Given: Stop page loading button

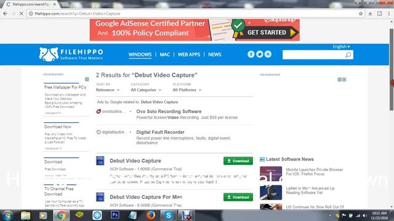Looking at the screenshot, I should pyautogui.click(x=22, y=14).
